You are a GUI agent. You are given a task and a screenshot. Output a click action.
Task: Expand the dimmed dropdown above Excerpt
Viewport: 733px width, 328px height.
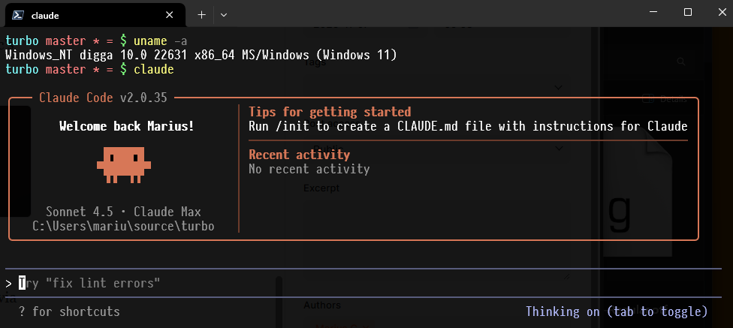coord(558,148)
